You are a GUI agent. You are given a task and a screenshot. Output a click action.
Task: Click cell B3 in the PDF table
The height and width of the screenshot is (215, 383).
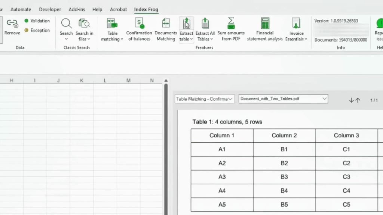coord(284,177)
